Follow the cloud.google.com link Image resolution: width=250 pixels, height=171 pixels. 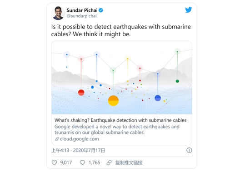coord(80,139)
